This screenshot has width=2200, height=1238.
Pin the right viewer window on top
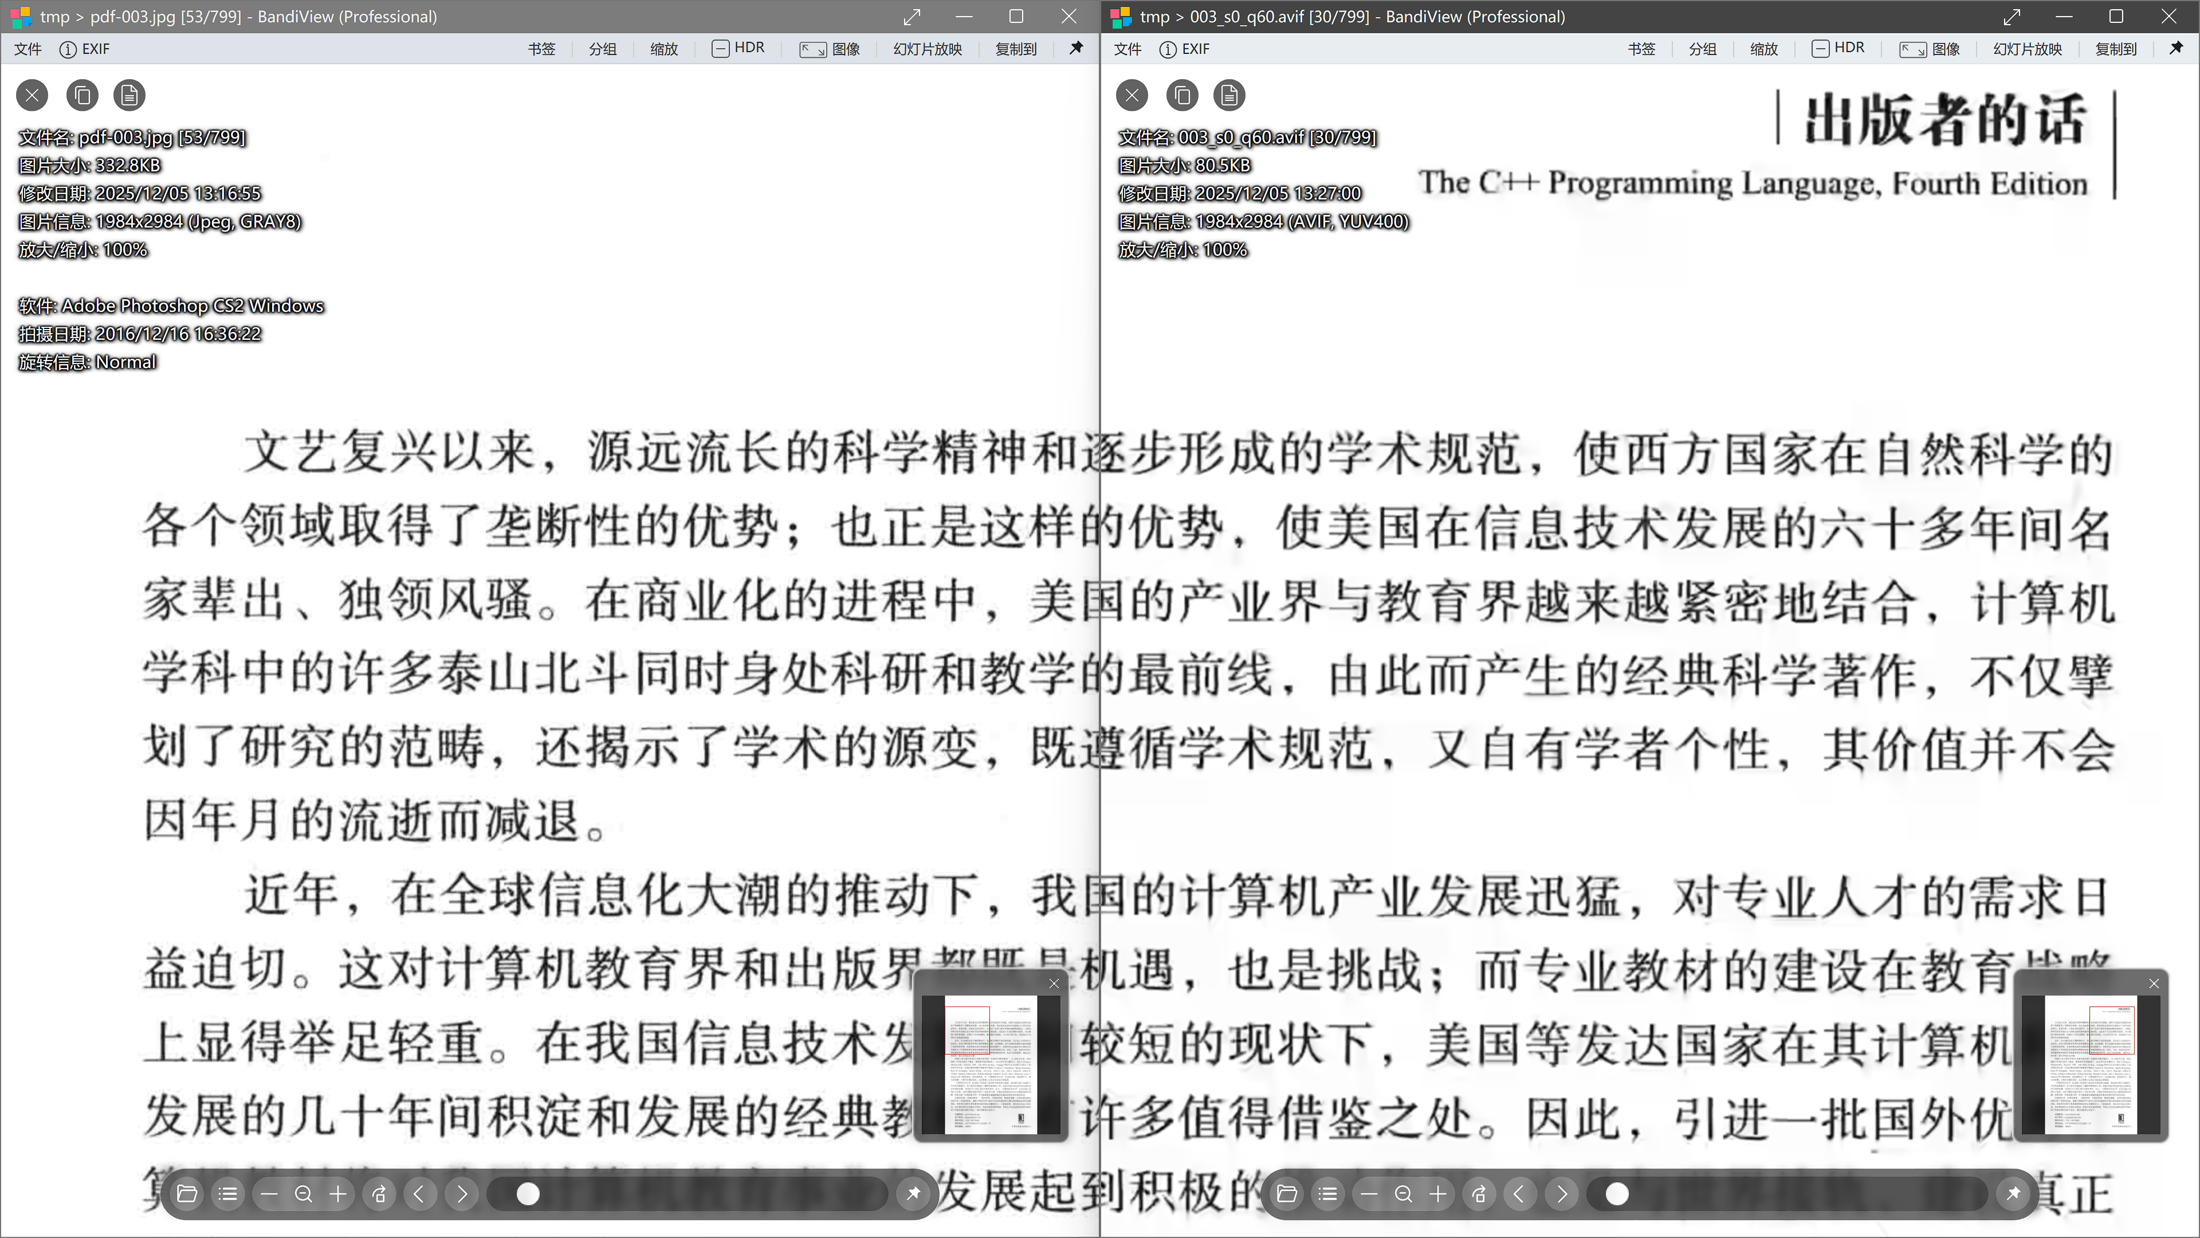[x=2176, y=49]
